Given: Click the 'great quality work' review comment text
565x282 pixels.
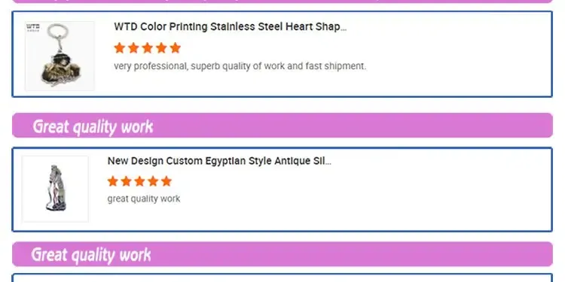Looking at the screenshot, I should (144, 199).
